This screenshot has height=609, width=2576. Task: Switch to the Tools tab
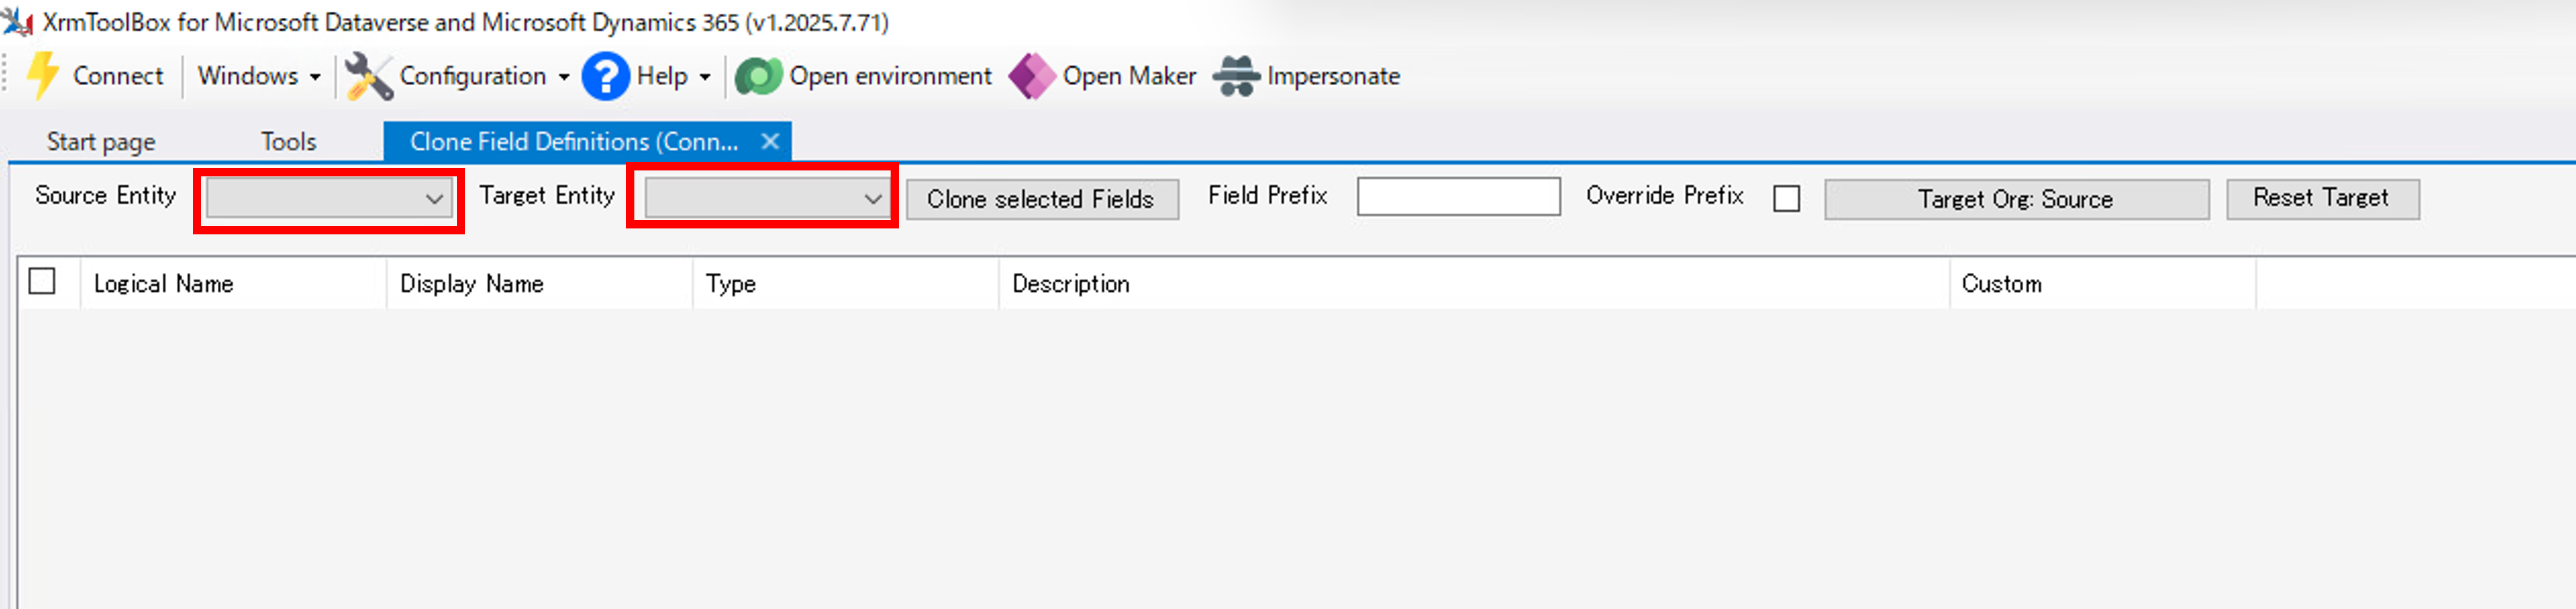click(x=288, y=142)
